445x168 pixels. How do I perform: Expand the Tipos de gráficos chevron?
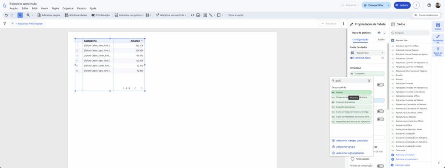pyautogui.click(x=385, y=33)
